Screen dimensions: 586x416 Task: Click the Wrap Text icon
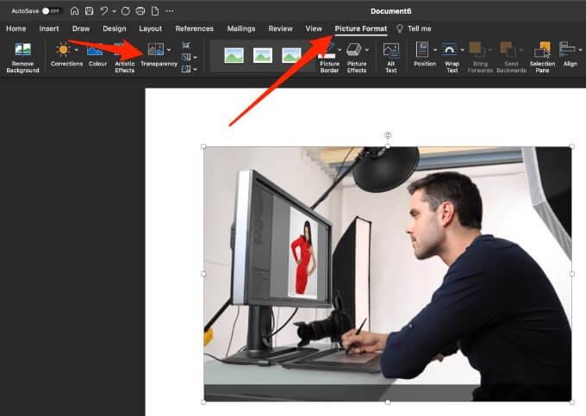[x=449, y=50]
